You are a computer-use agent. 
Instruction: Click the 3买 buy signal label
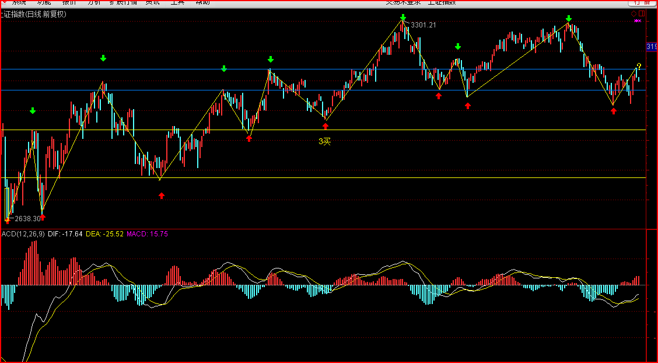coord(324,141)
